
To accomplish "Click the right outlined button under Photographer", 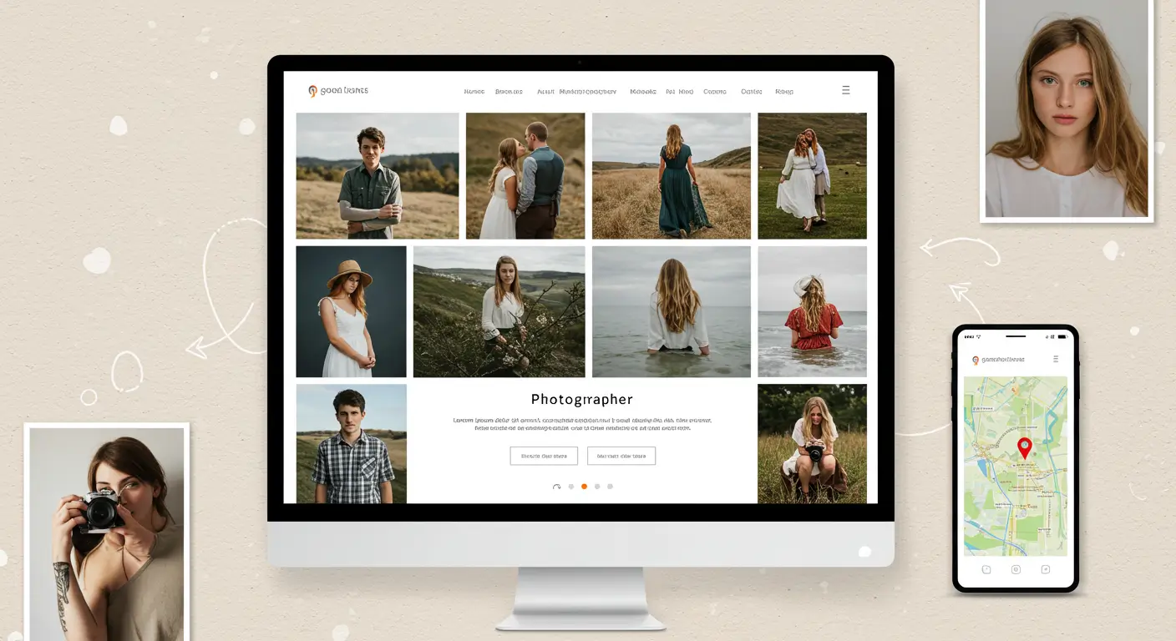I will click(621, 456).
